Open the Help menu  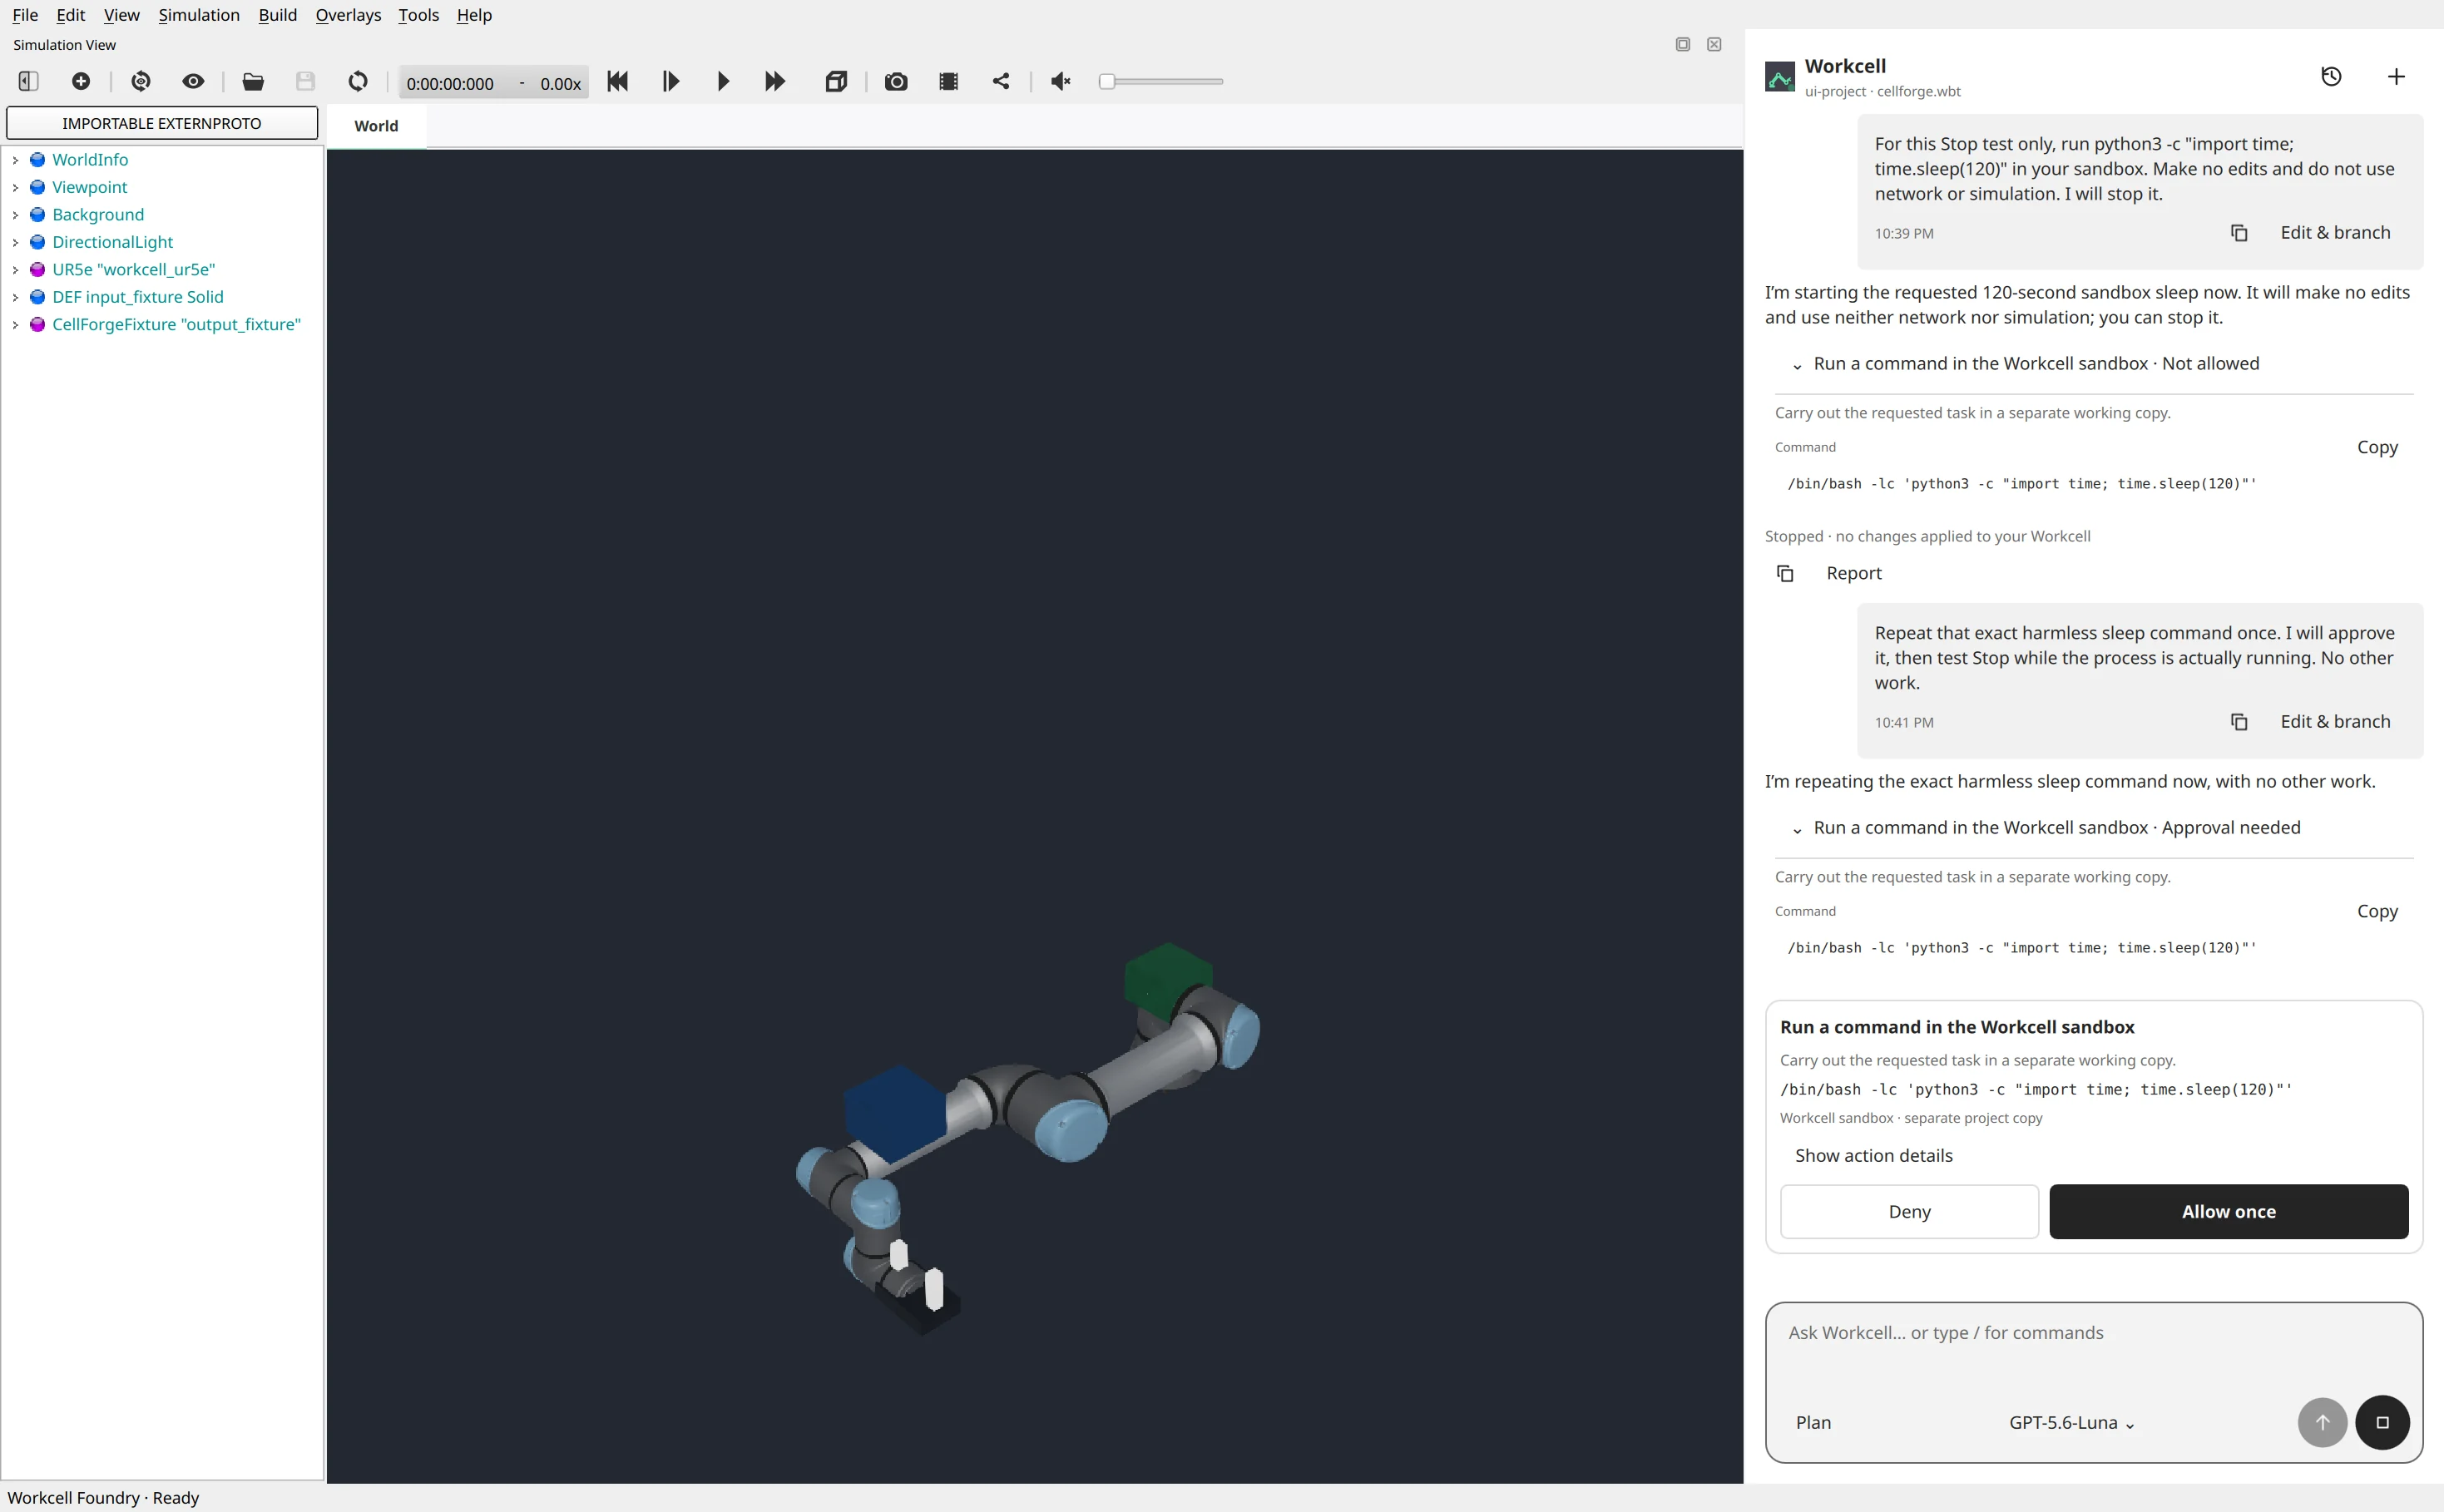[474, 15]
